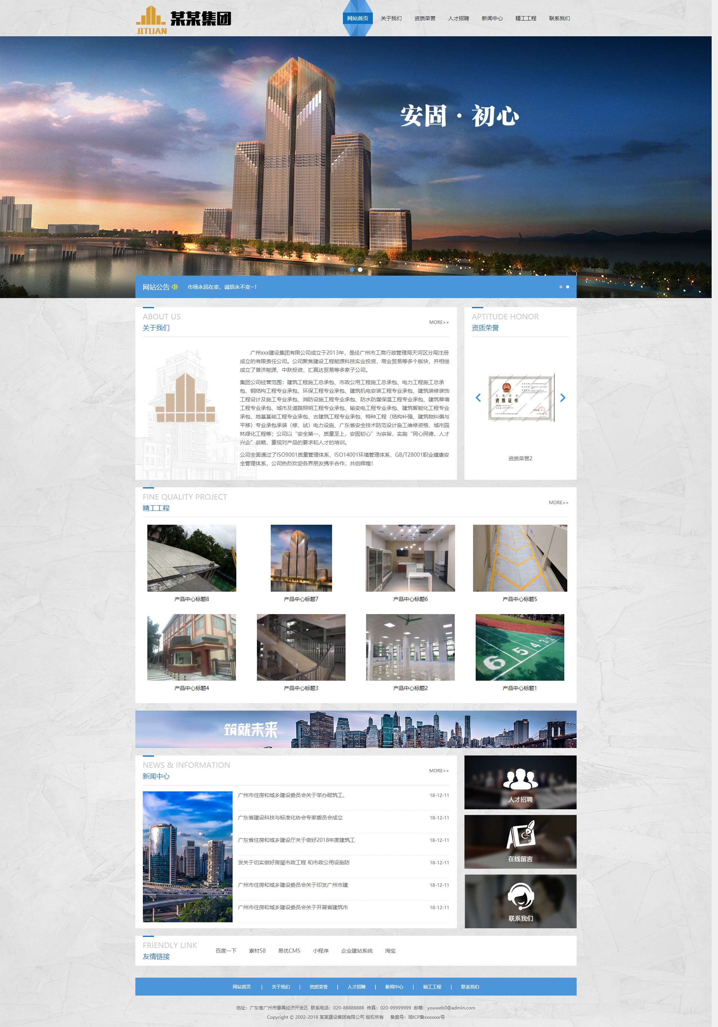Select the first announcement pager dot
Image resolution: width=718 pixels, height=1027 pixels.
(561, 287)
